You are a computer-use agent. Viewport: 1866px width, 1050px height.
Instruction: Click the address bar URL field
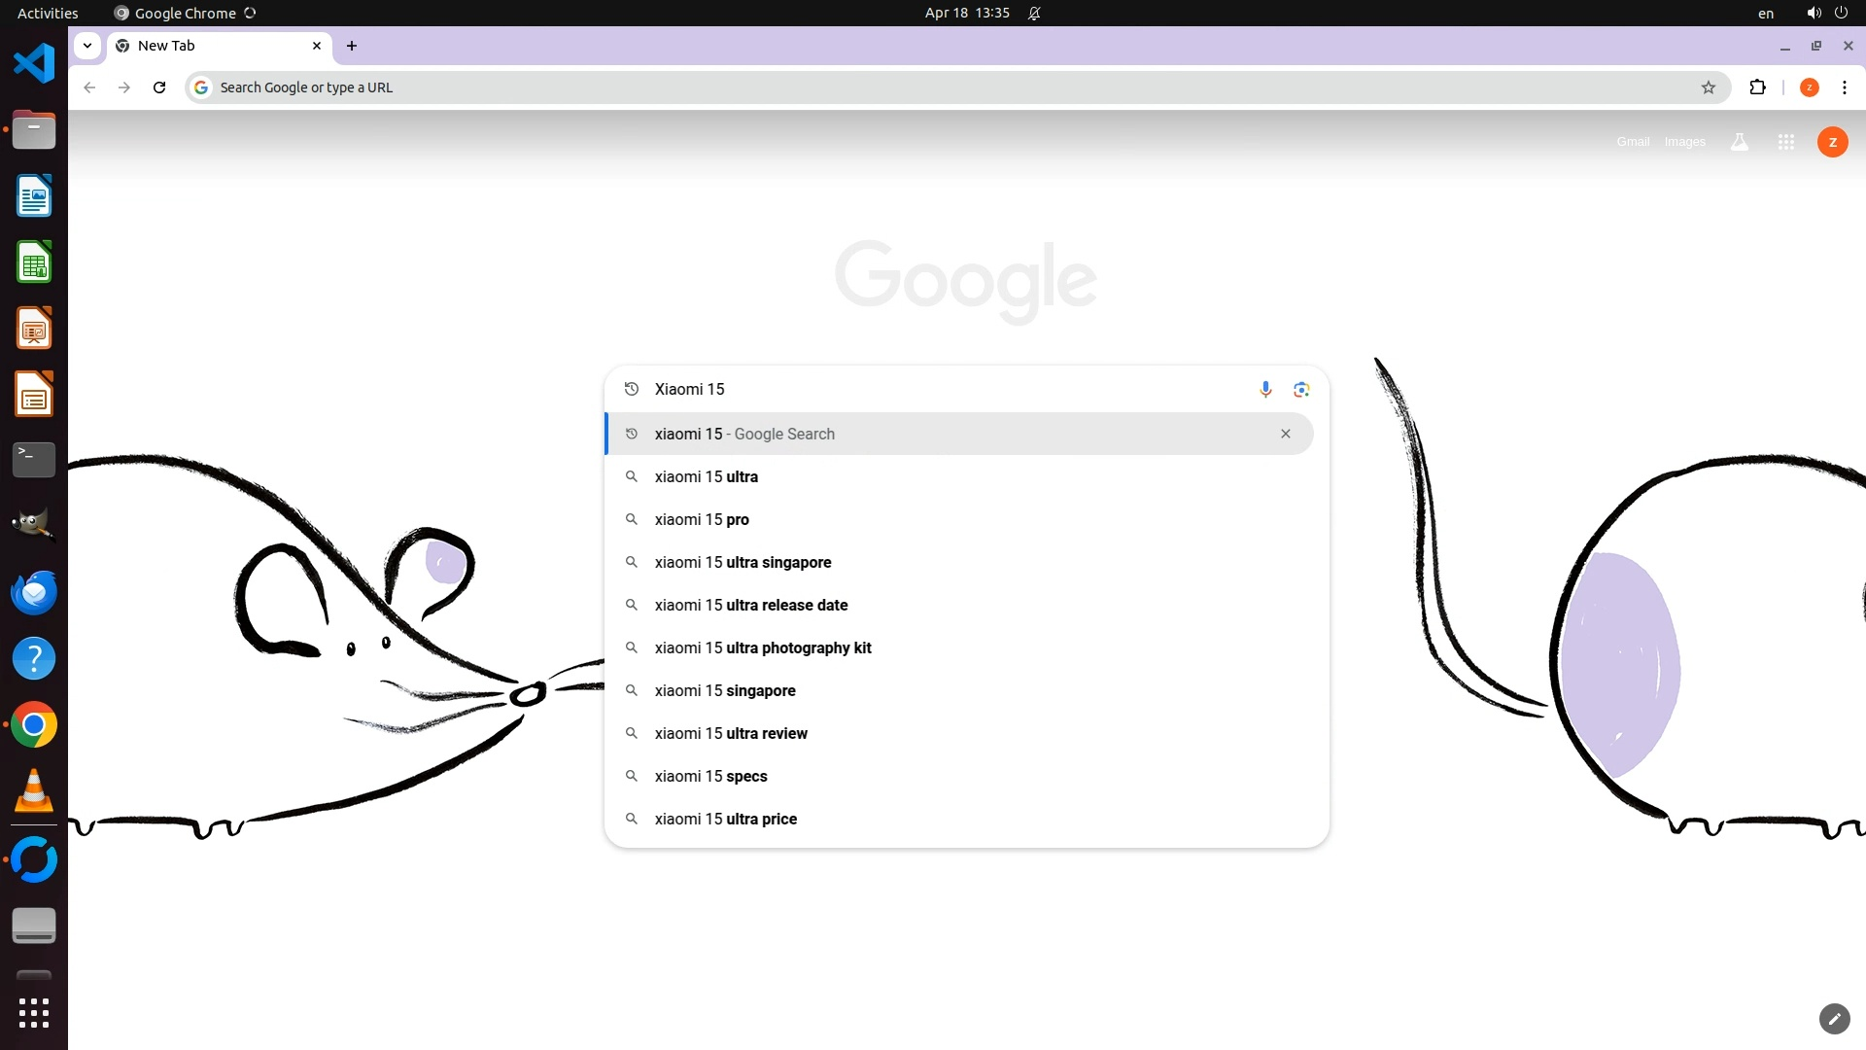[875, 87]
